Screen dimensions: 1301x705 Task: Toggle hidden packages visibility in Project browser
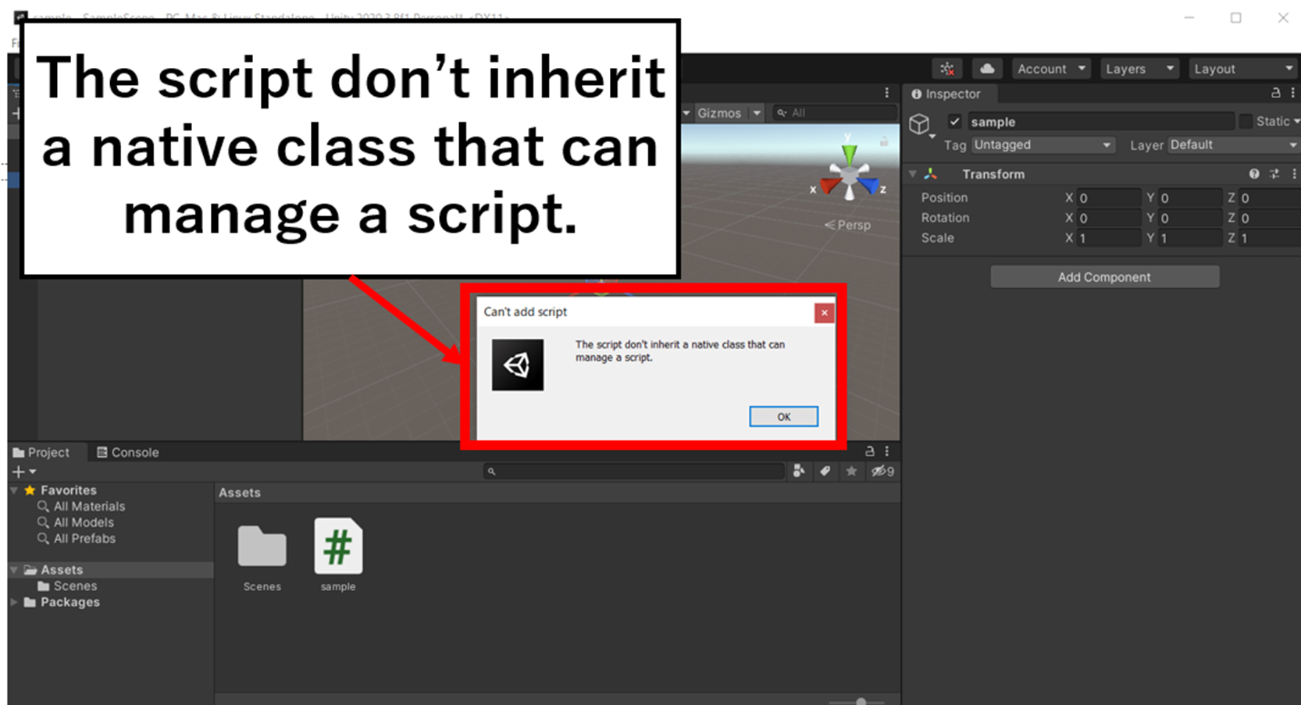882,471
